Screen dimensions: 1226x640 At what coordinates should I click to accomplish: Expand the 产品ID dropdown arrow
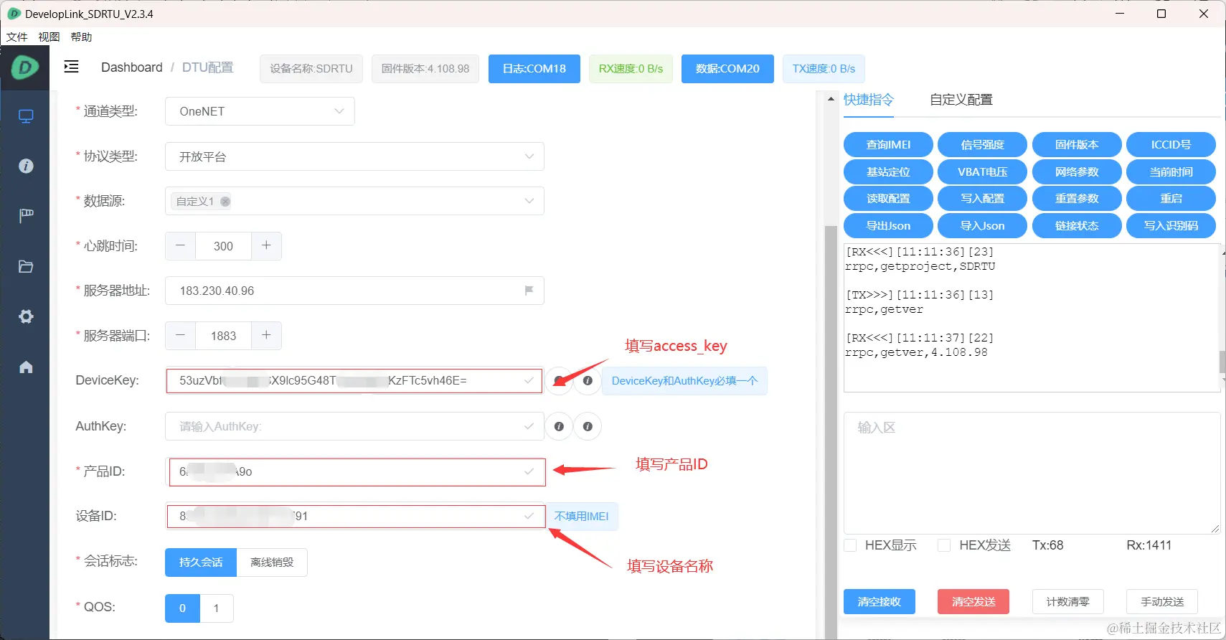(x=529, y=471)
